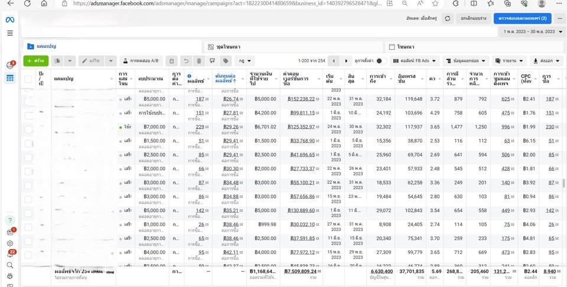This screenshot has width=567, height=287.
Task: Open browser split screen icon
Action: 473,4
